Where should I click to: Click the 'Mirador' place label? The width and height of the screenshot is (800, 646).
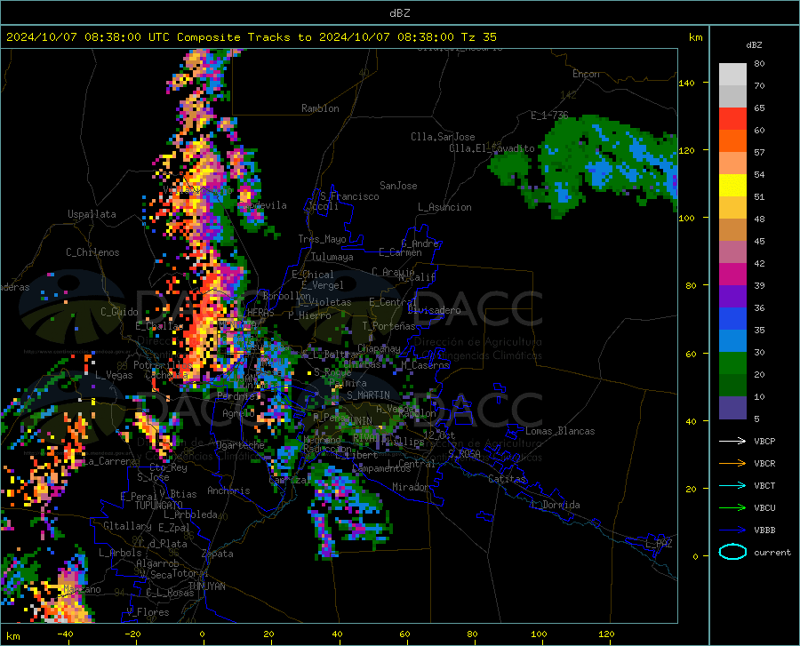[x=411, y=487]
